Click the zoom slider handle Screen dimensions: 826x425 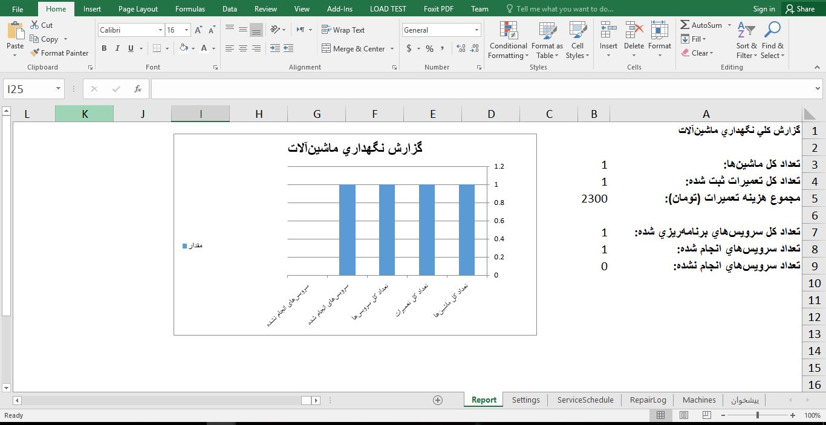(x=757, y=415)
